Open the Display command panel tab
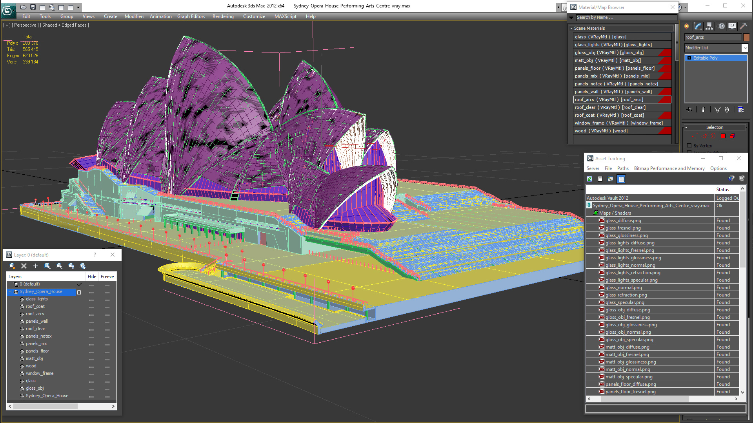Screen dimensions: 753x423 732,26
